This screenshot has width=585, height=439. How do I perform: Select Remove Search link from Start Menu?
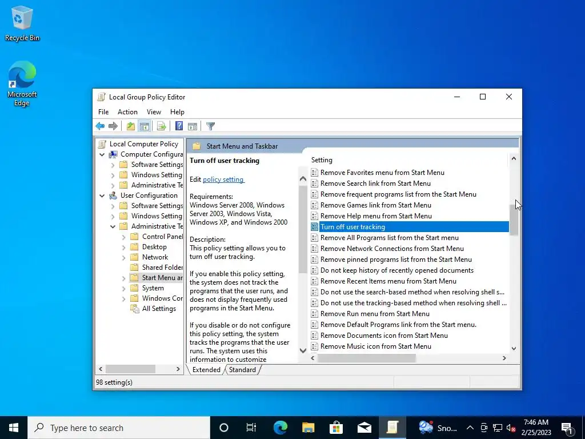tap(375, 183)
